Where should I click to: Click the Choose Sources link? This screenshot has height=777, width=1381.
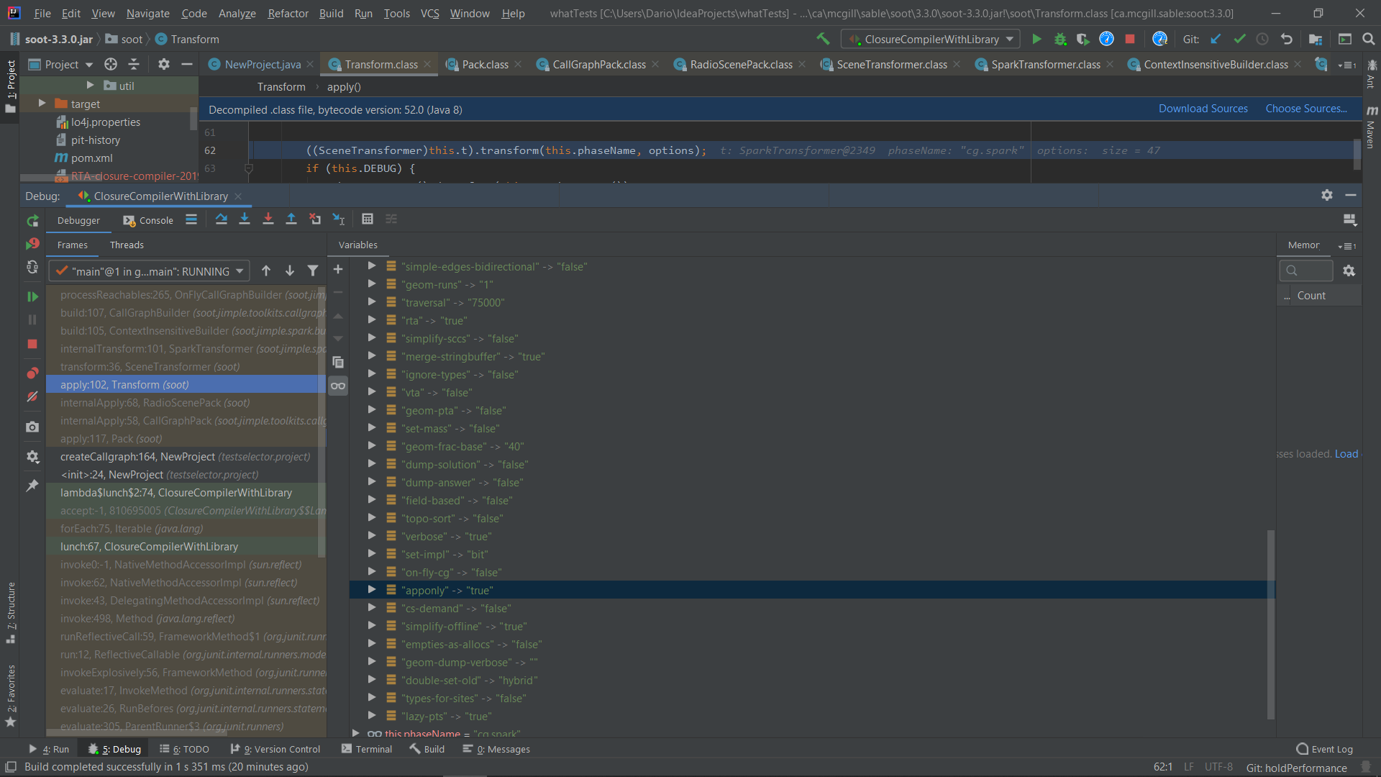(x=1305, y=109)
